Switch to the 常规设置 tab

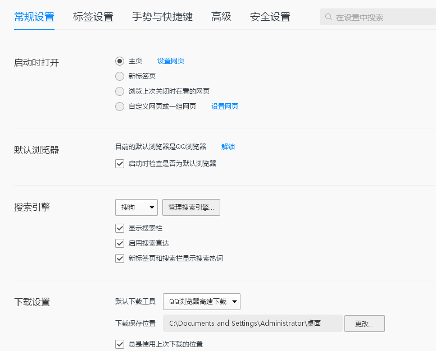click(34, 17)
